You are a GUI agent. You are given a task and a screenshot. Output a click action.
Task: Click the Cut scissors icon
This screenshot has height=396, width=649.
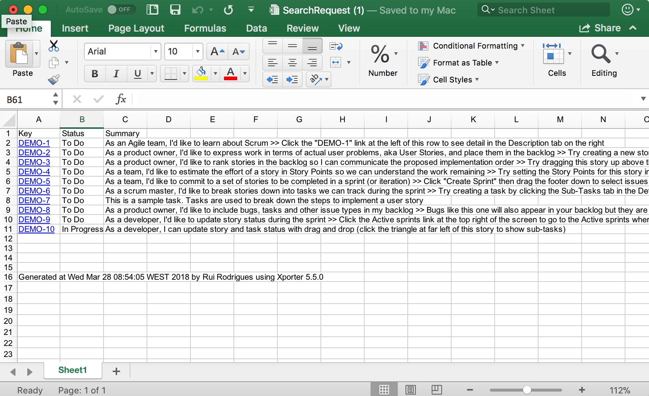point(54,46)
